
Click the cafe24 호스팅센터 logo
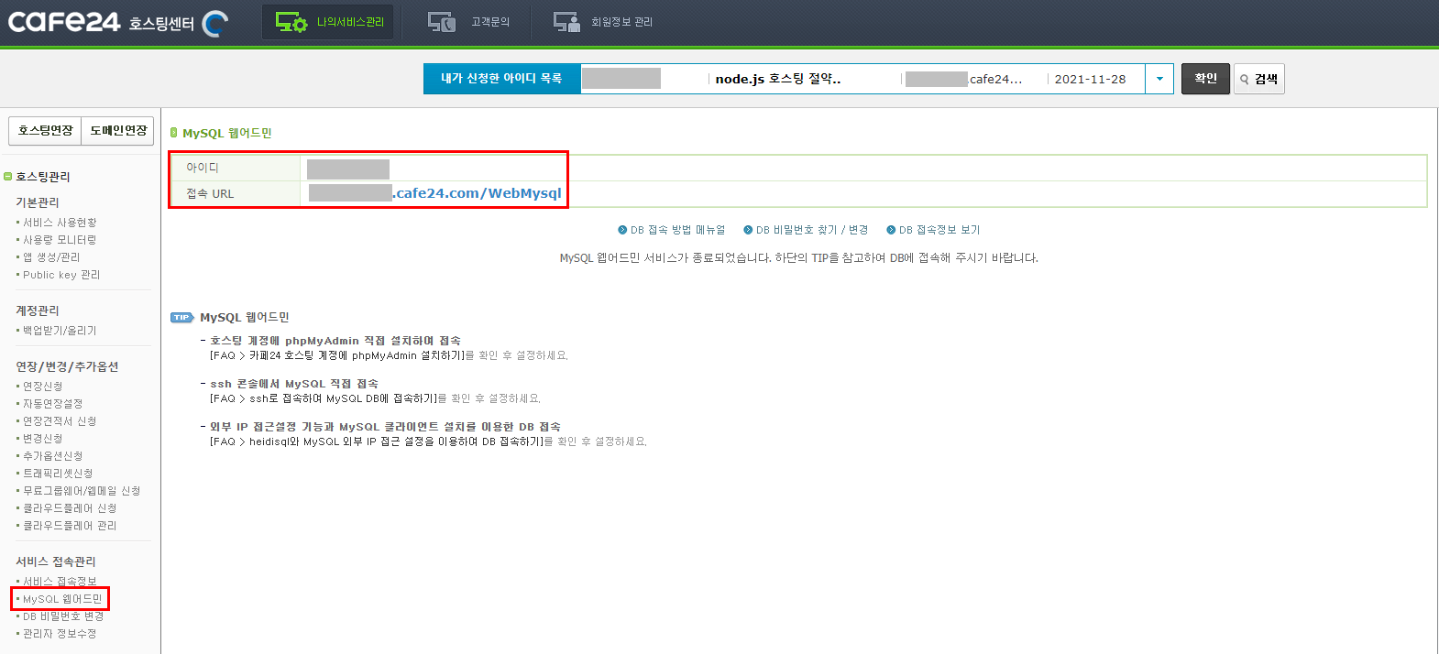coord(118,22)
